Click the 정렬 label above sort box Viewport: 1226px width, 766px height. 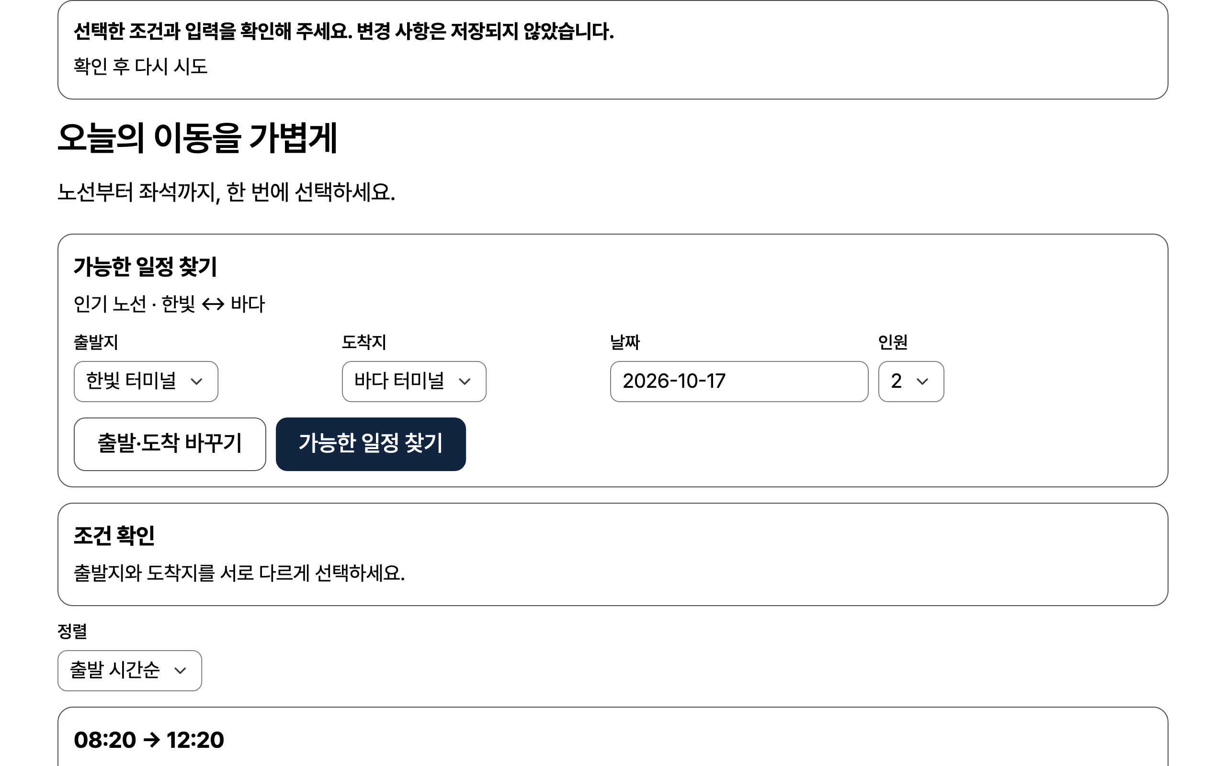click(x=72, y=631)
